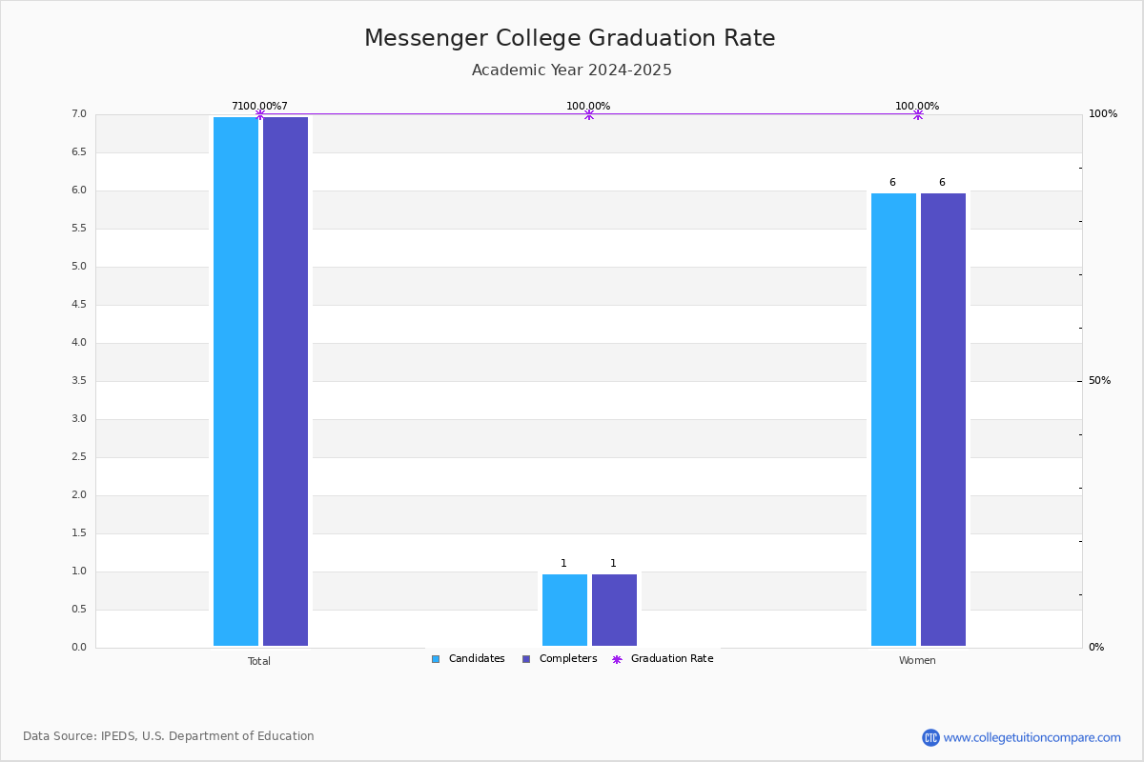Click the Total candidates bar
The image size is (1144, 762).
tap(236, 381)
